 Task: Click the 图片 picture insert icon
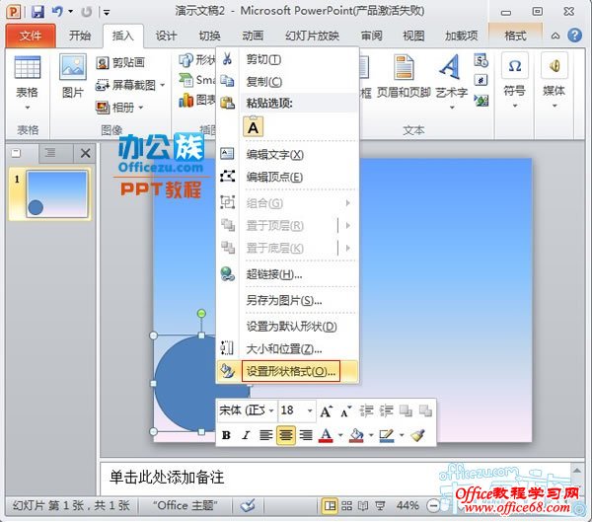coord(73,78)
